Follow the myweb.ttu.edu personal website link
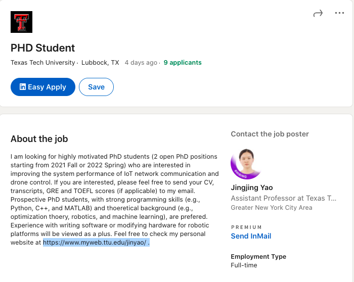 (x=95, y=243)
